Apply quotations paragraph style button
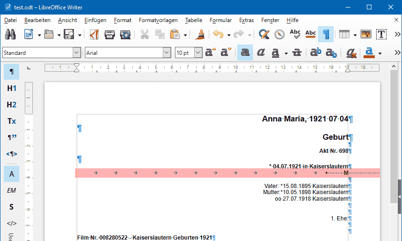The width and height of the screenshot is (402, 241). click(x=12, y=137)
